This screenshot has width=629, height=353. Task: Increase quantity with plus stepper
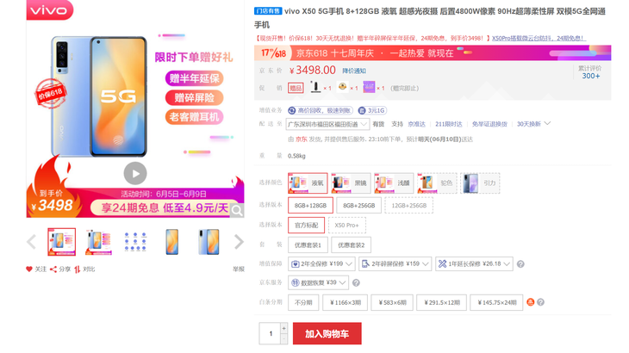point(284,328)
